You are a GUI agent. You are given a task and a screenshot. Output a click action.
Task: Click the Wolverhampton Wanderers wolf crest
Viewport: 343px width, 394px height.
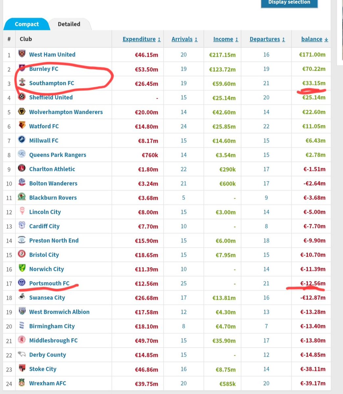pyautogui.click(x=22, y=111)
